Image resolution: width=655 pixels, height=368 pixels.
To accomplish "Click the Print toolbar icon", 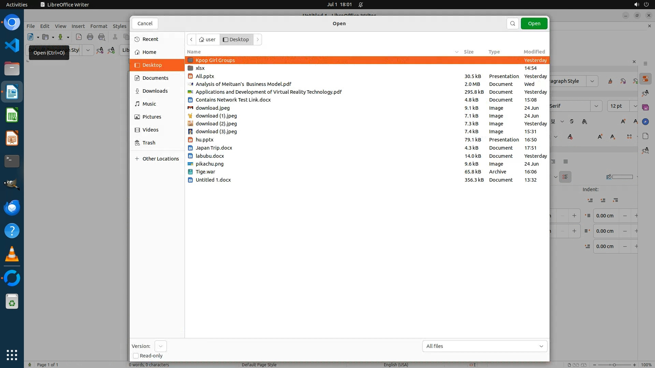I will point(90,37).
